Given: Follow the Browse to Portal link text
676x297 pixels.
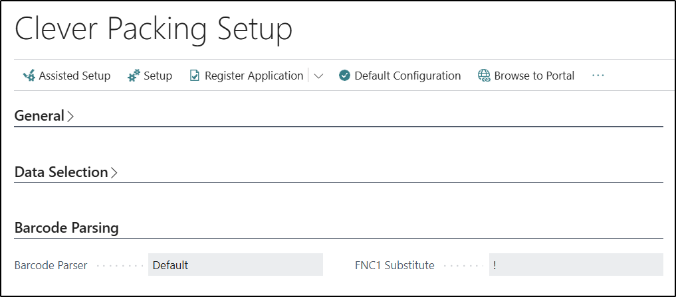Looking at the screenshot, I should point(534,76).
